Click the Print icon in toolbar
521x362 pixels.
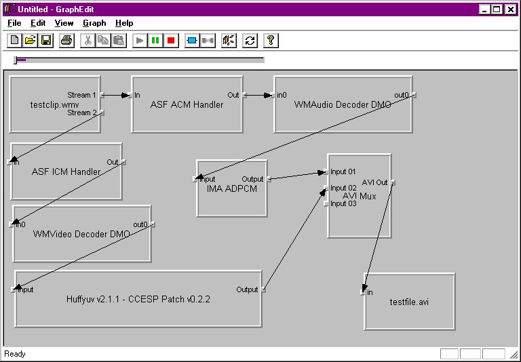click(66, 41)
